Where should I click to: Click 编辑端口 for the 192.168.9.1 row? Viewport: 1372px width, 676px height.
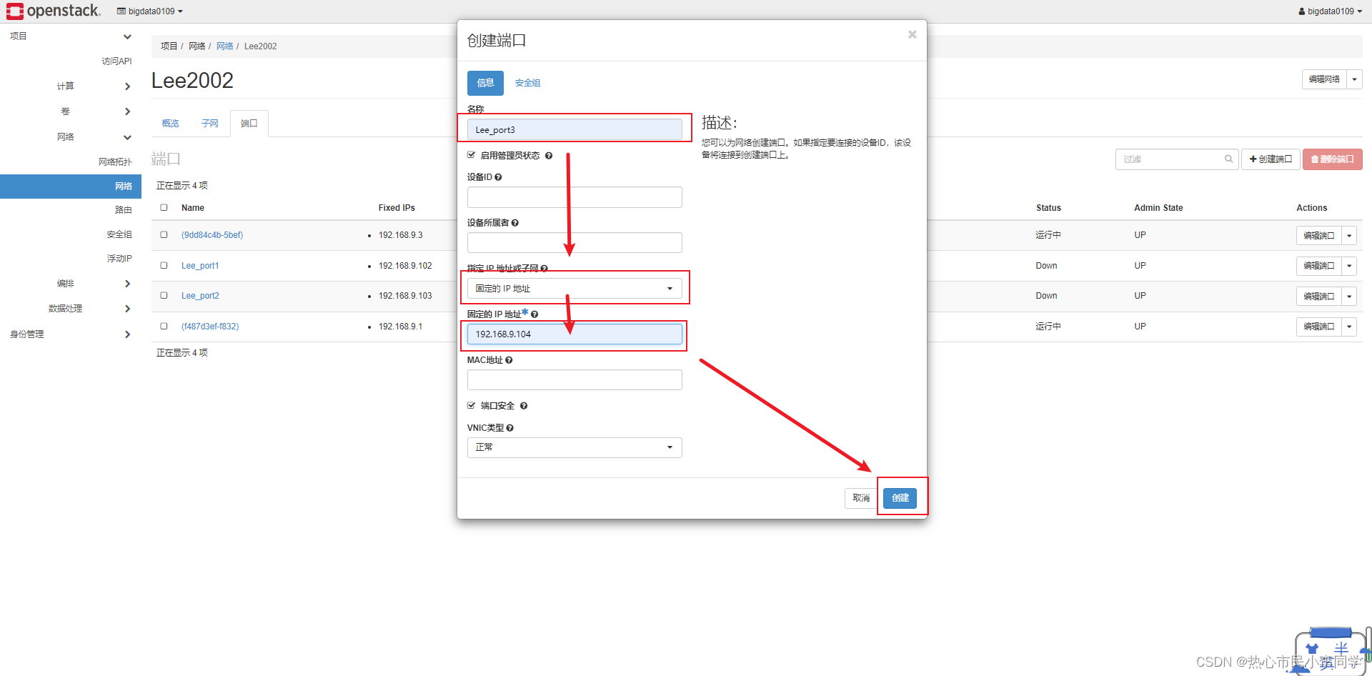[x=1318, y=327]
